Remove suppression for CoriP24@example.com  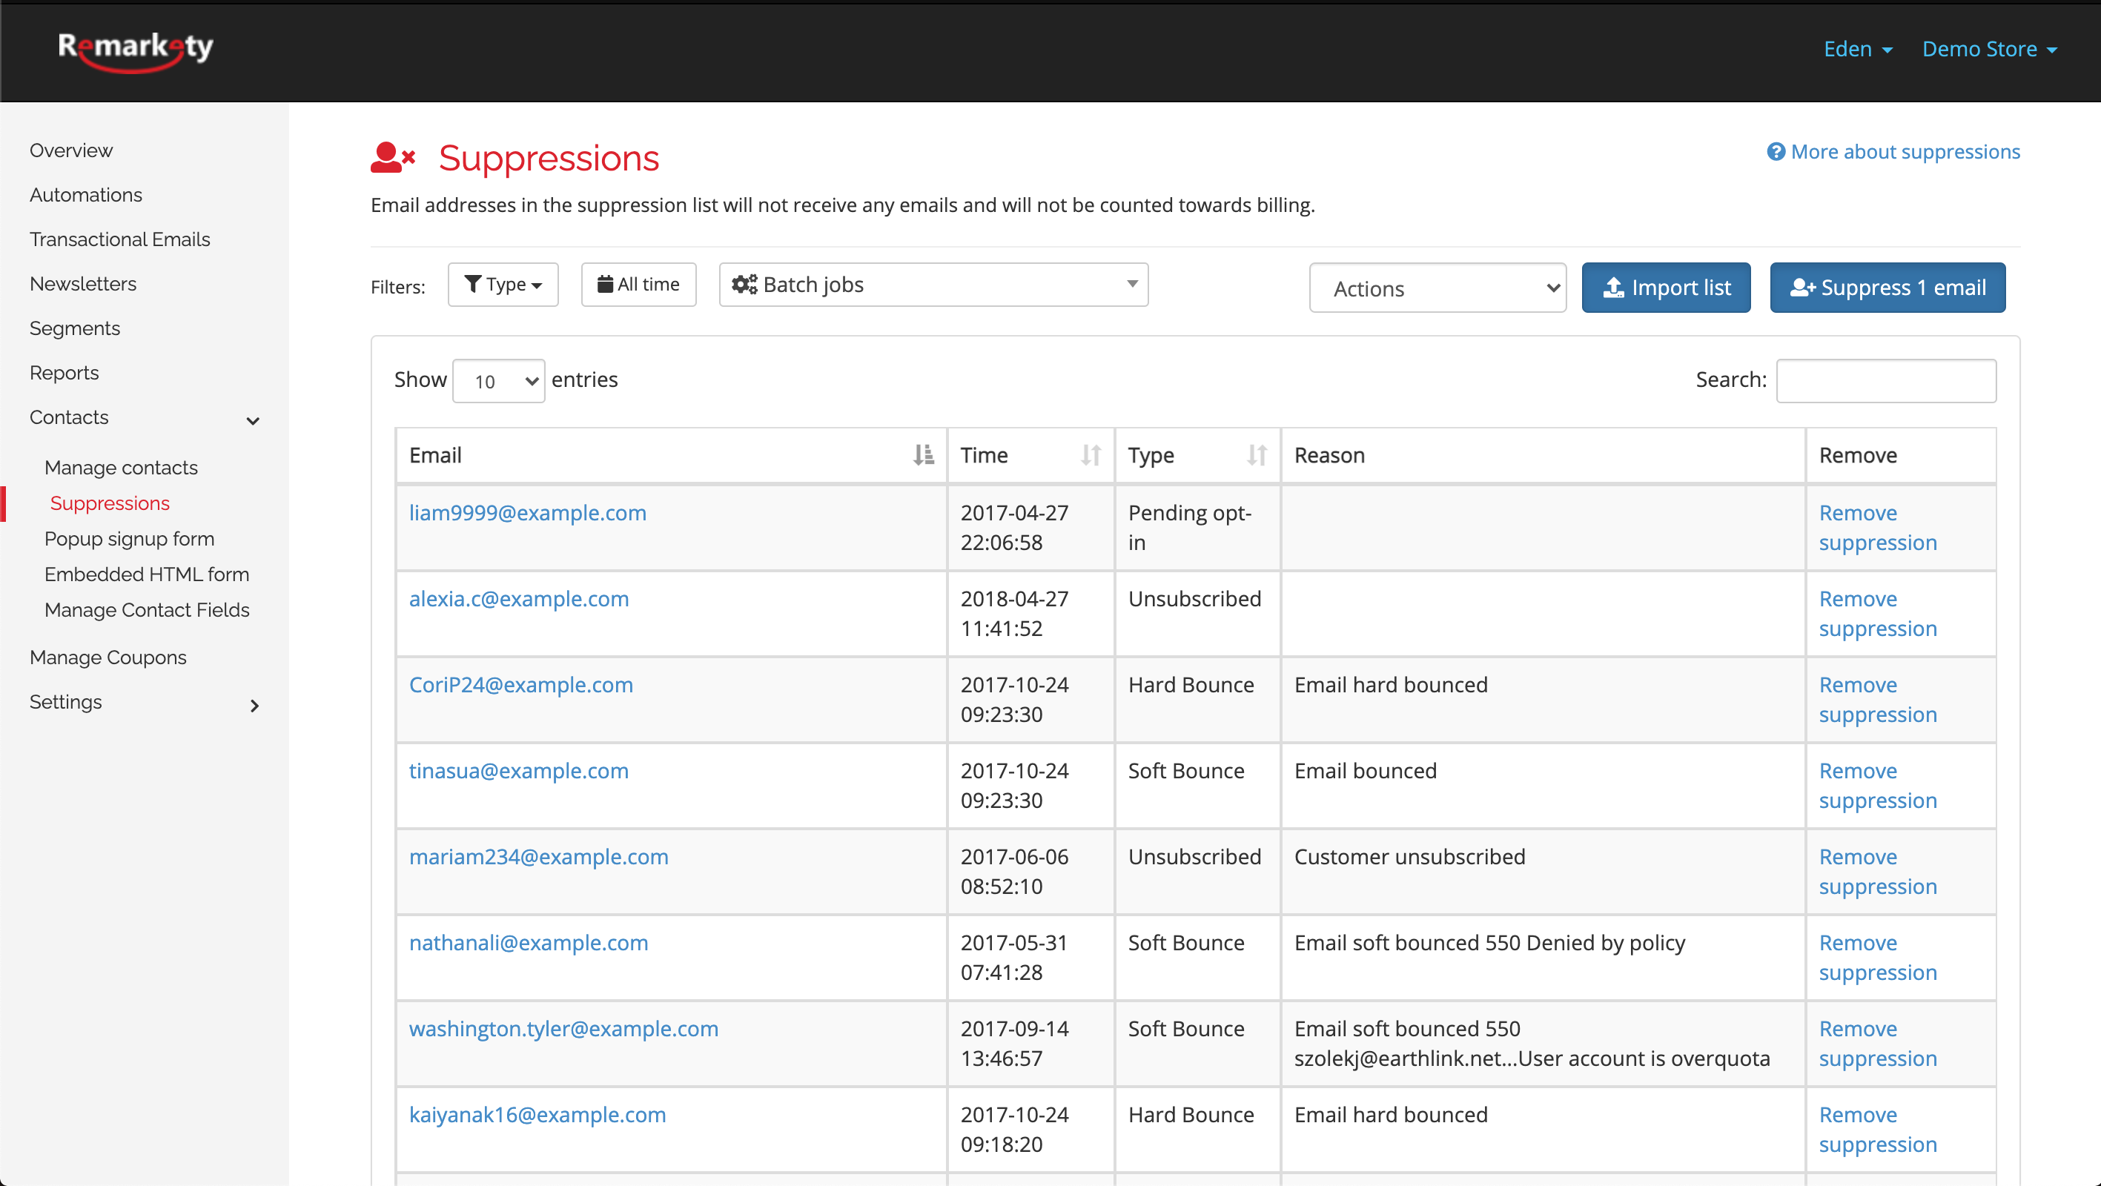(x=1879, y=700)
